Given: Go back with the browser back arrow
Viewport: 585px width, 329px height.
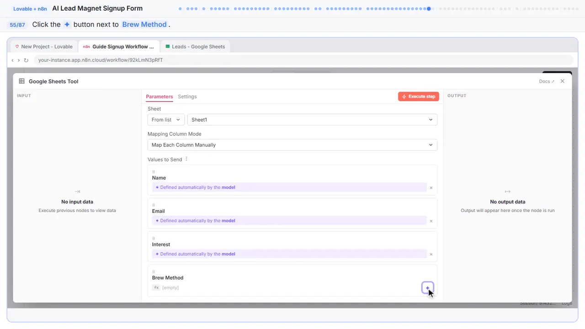Looking at the screenshot, I should (x=12, y=60).
